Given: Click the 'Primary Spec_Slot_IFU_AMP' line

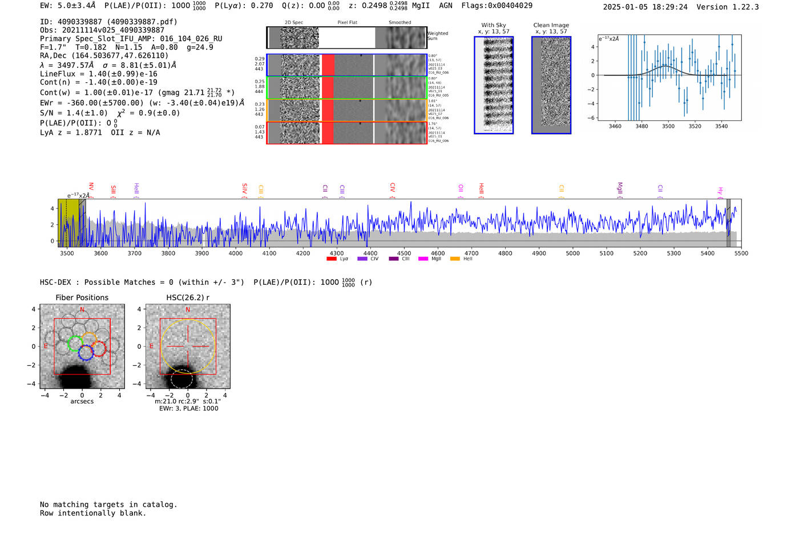Looking at the screenshot, I should 131,39.
